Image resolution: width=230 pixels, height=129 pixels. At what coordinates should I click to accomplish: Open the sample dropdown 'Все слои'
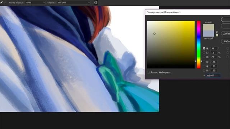pos(74,3)
